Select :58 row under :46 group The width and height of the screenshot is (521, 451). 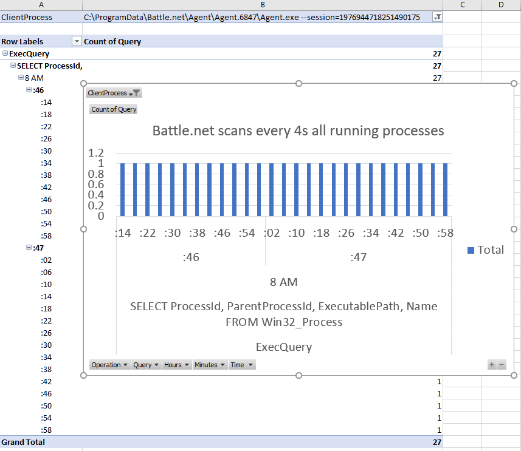46,236
